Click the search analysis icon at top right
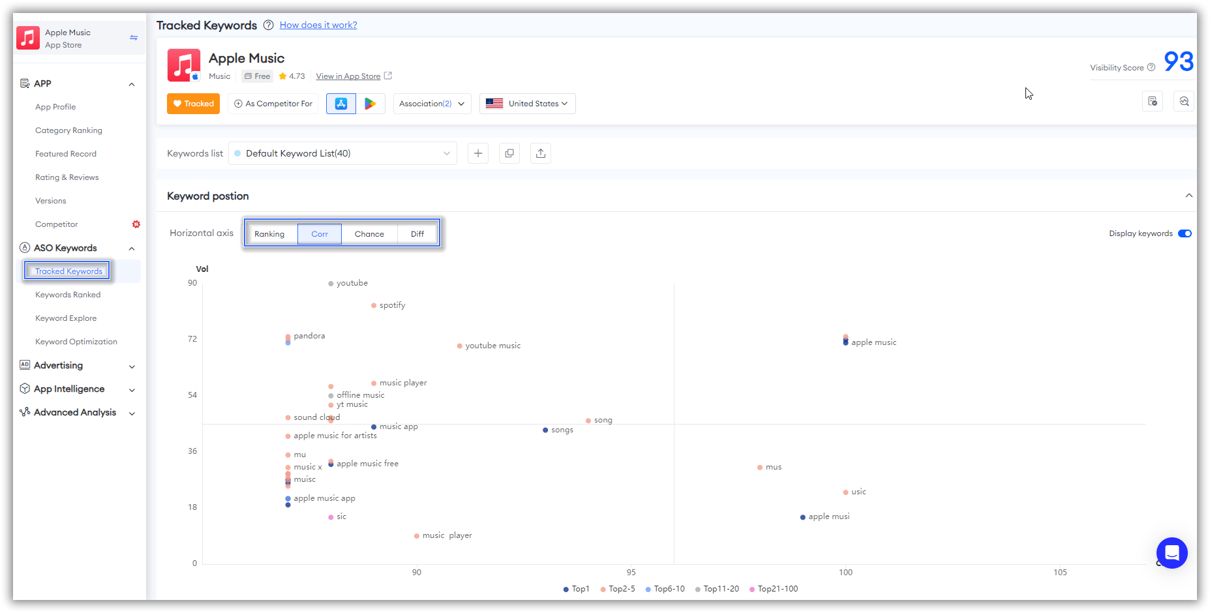Screen dimensions: 1210x613 pyautogui.click(x=1184, y=101)
